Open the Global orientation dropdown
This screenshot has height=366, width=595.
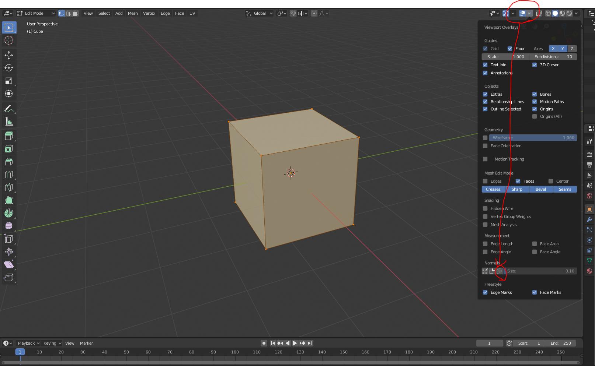pyautogui.click(x=260, y=13)
